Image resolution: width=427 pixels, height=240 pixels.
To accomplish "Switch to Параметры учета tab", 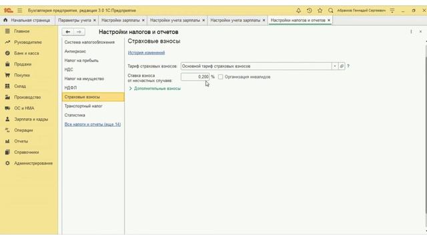I will point(74,20).
